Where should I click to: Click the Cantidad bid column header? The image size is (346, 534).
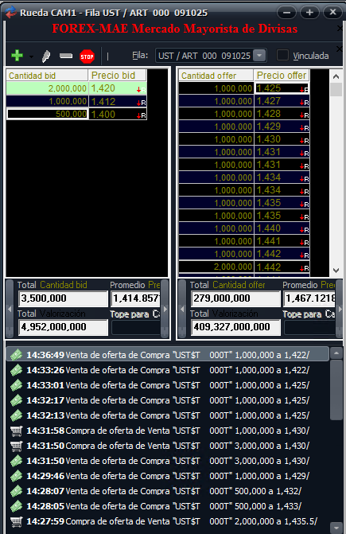coord(47,76)
